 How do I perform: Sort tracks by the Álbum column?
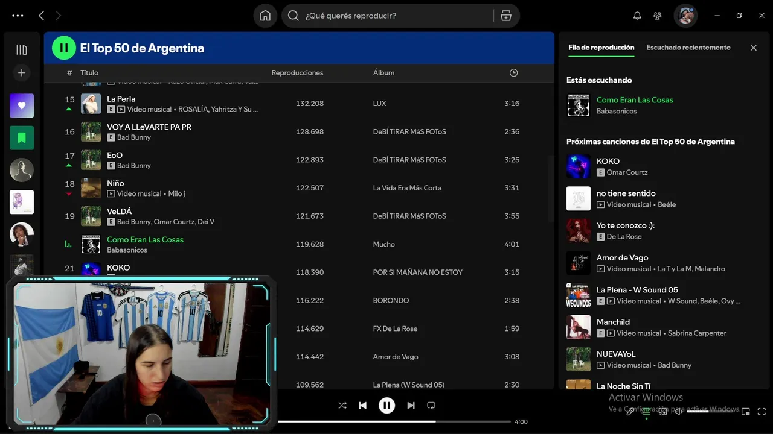pyautogui.click(x=383, y=72)
